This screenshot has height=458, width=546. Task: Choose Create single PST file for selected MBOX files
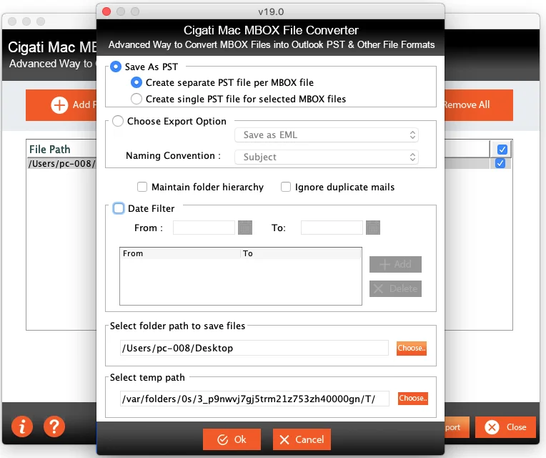pyautogui.click(x=136, y=99)
